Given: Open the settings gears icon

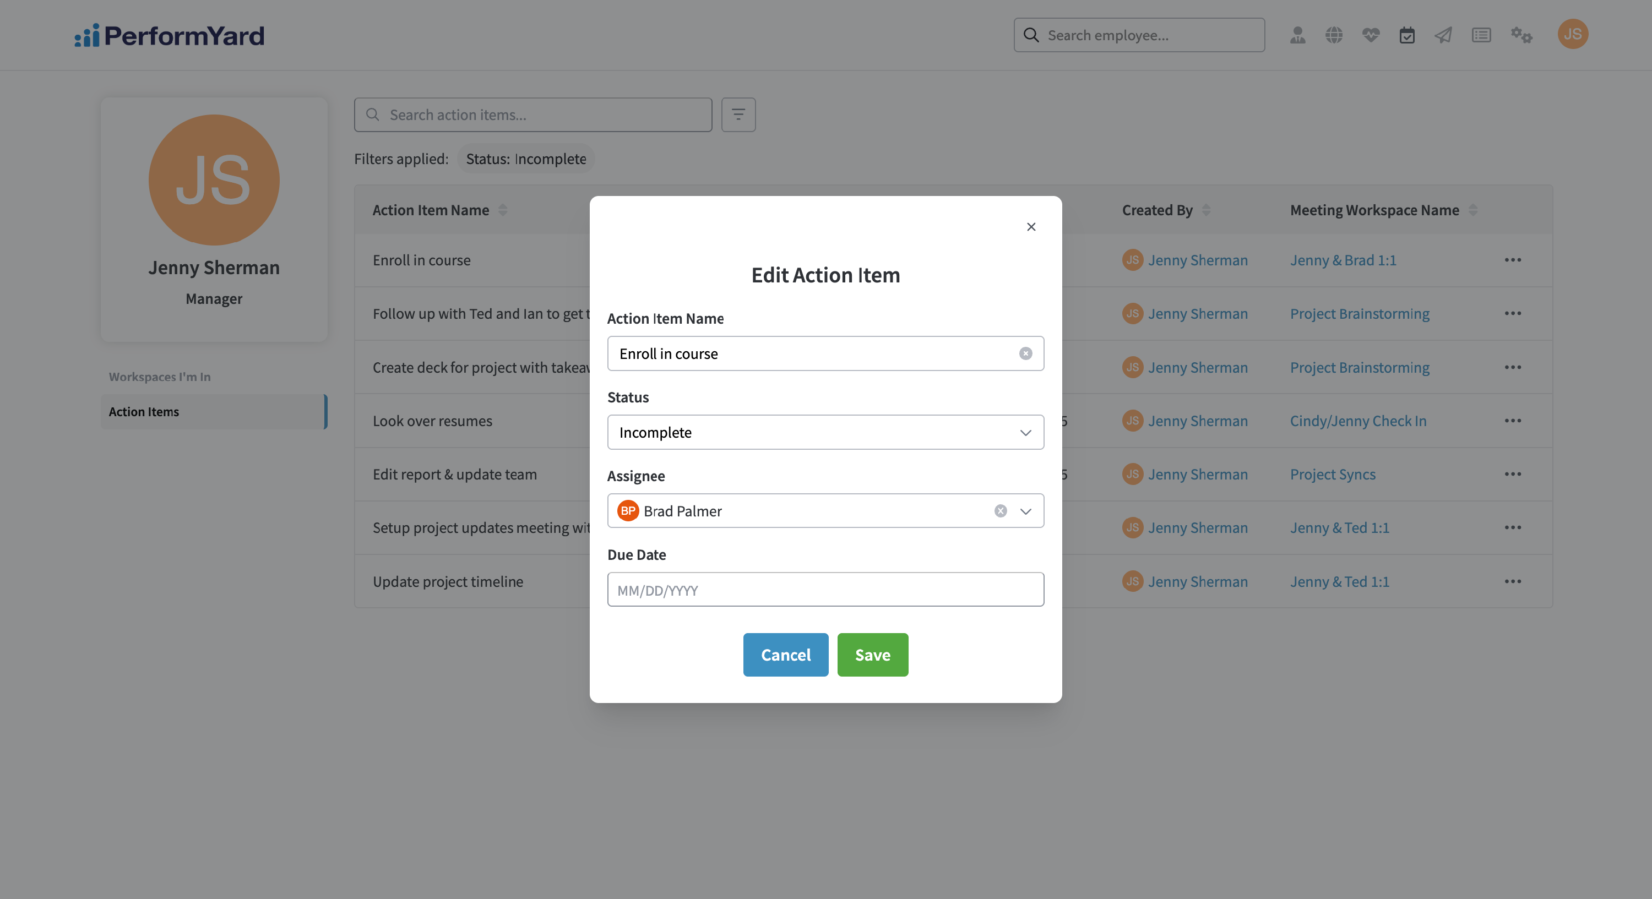Looking at the screenshot, I should pos(1521,35).
